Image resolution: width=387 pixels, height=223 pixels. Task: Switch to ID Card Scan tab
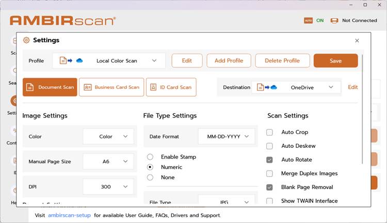coord(171,87)
